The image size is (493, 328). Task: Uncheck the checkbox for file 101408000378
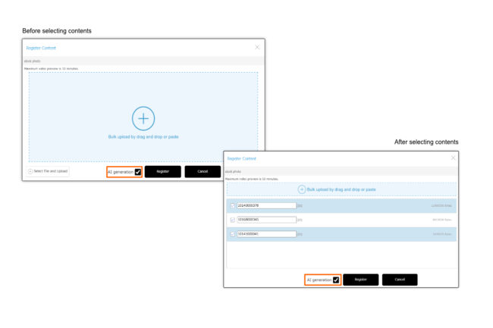233,205
